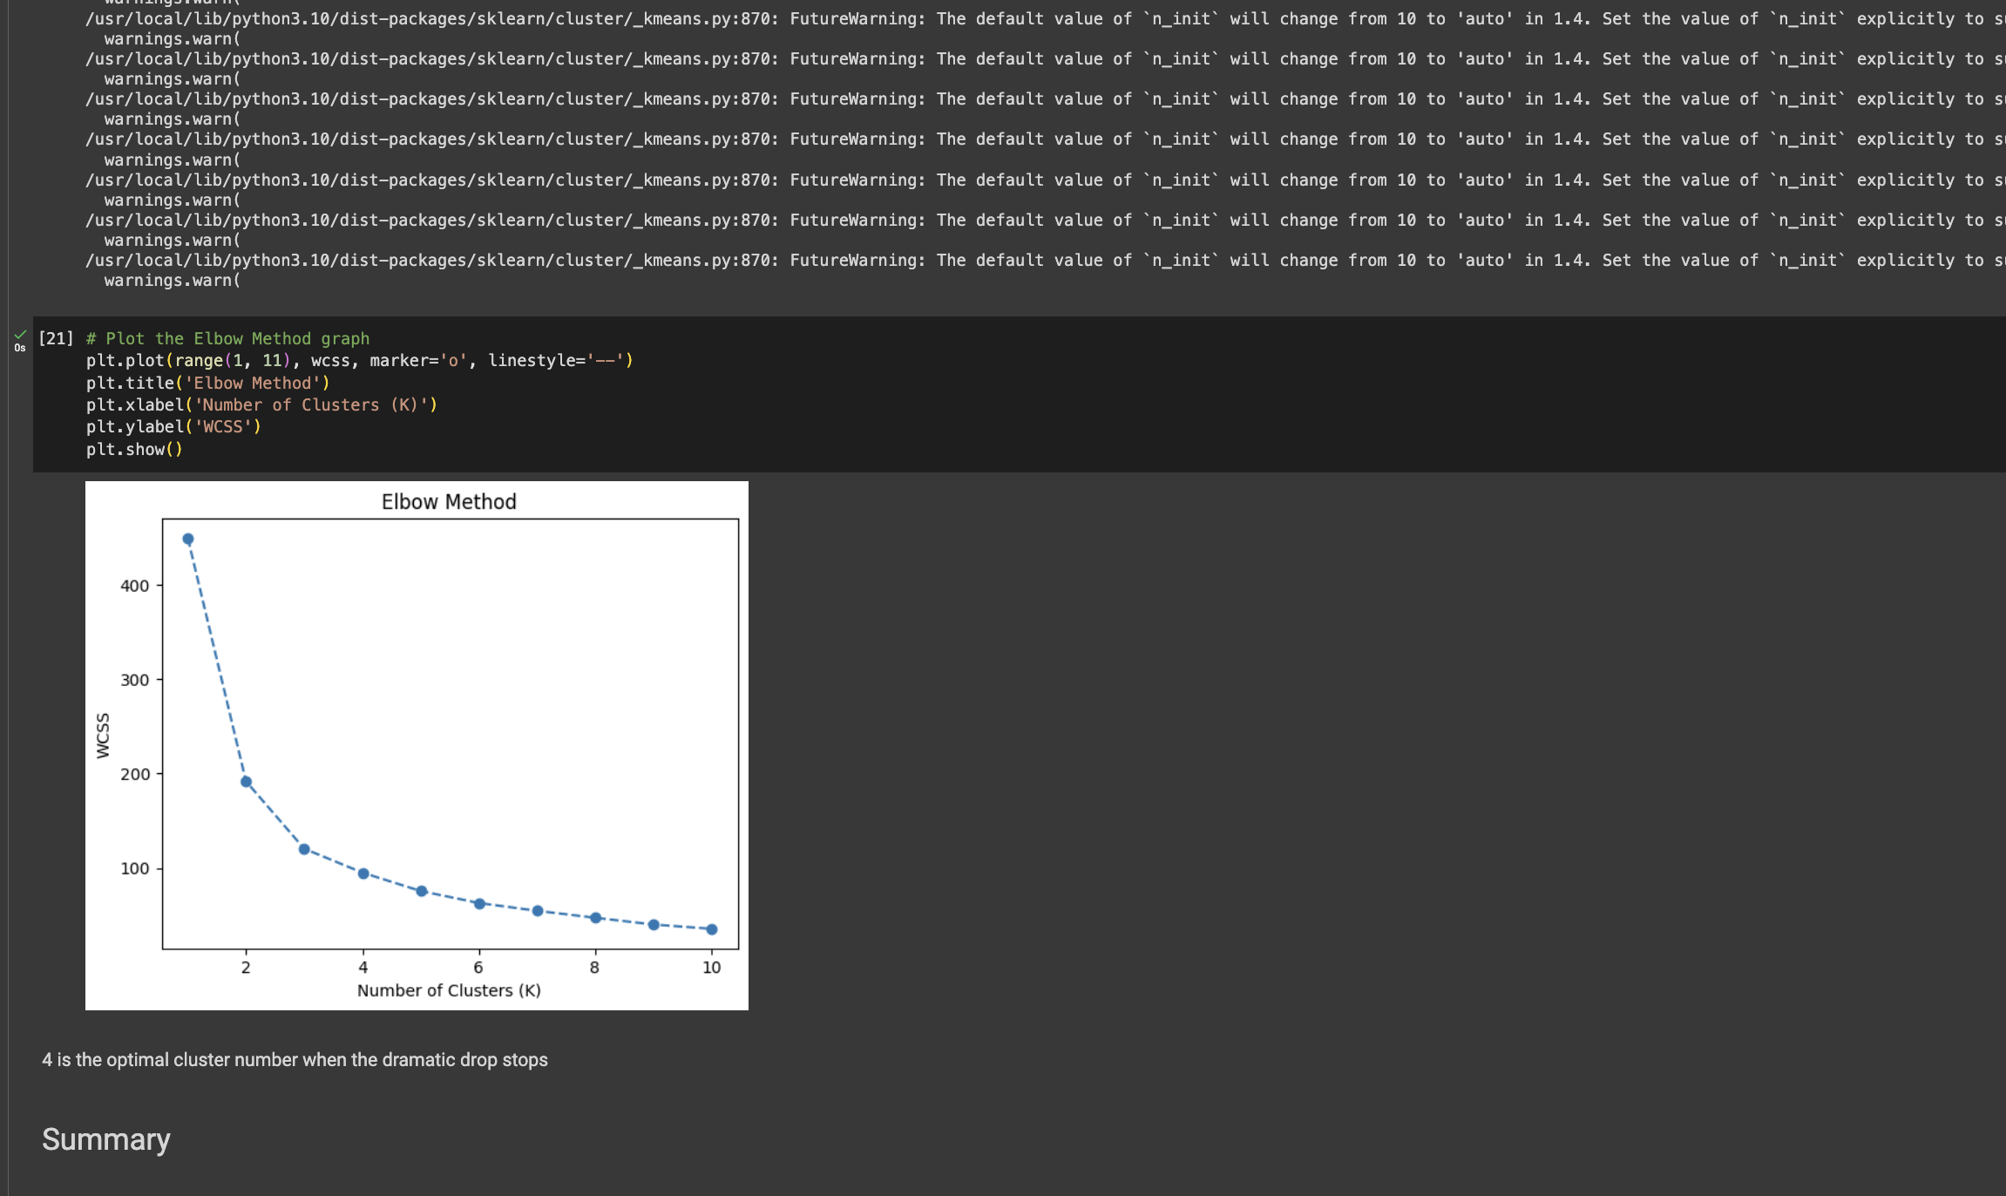Click the "0s" execution time indicator
The image size is (2006, 1196).
pyautogui.click(x=19, y=348)
